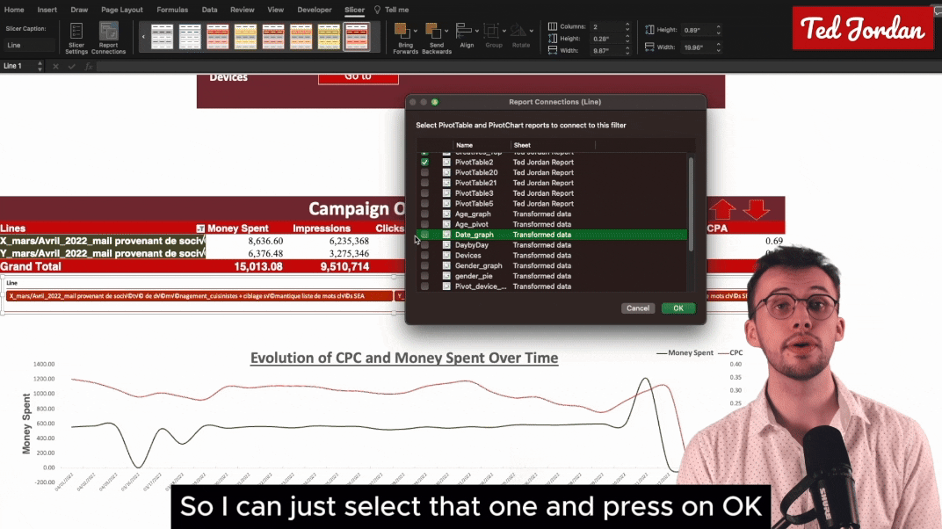Click the Slicer Caption input field

click(30, 45)
